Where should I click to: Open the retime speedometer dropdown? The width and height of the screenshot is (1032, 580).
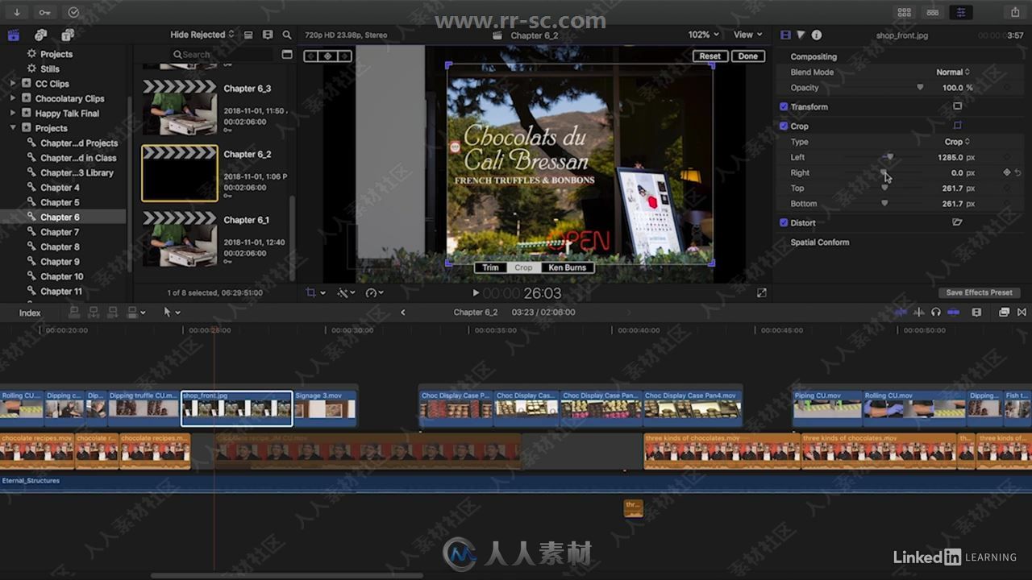(375, 293)
